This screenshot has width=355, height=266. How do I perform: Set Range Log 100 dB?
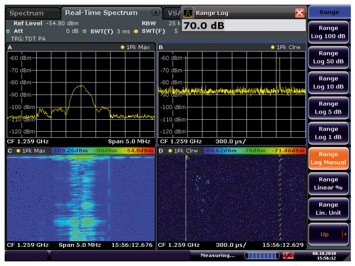pos(328,32)
